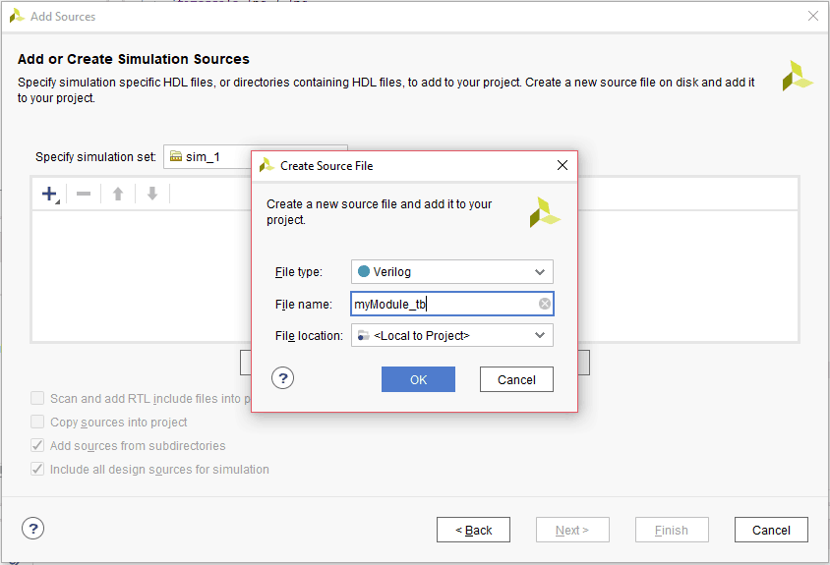The width and height of the screenshot is (830, 565).
Task: Toggle Copy sources into project checkbox
Action: tap(37, 423)
